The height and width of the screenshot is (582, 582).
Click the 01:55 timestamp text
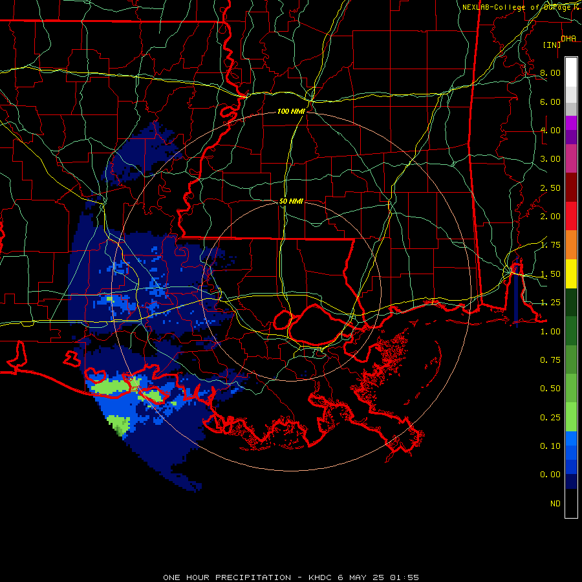click(404, 577)
